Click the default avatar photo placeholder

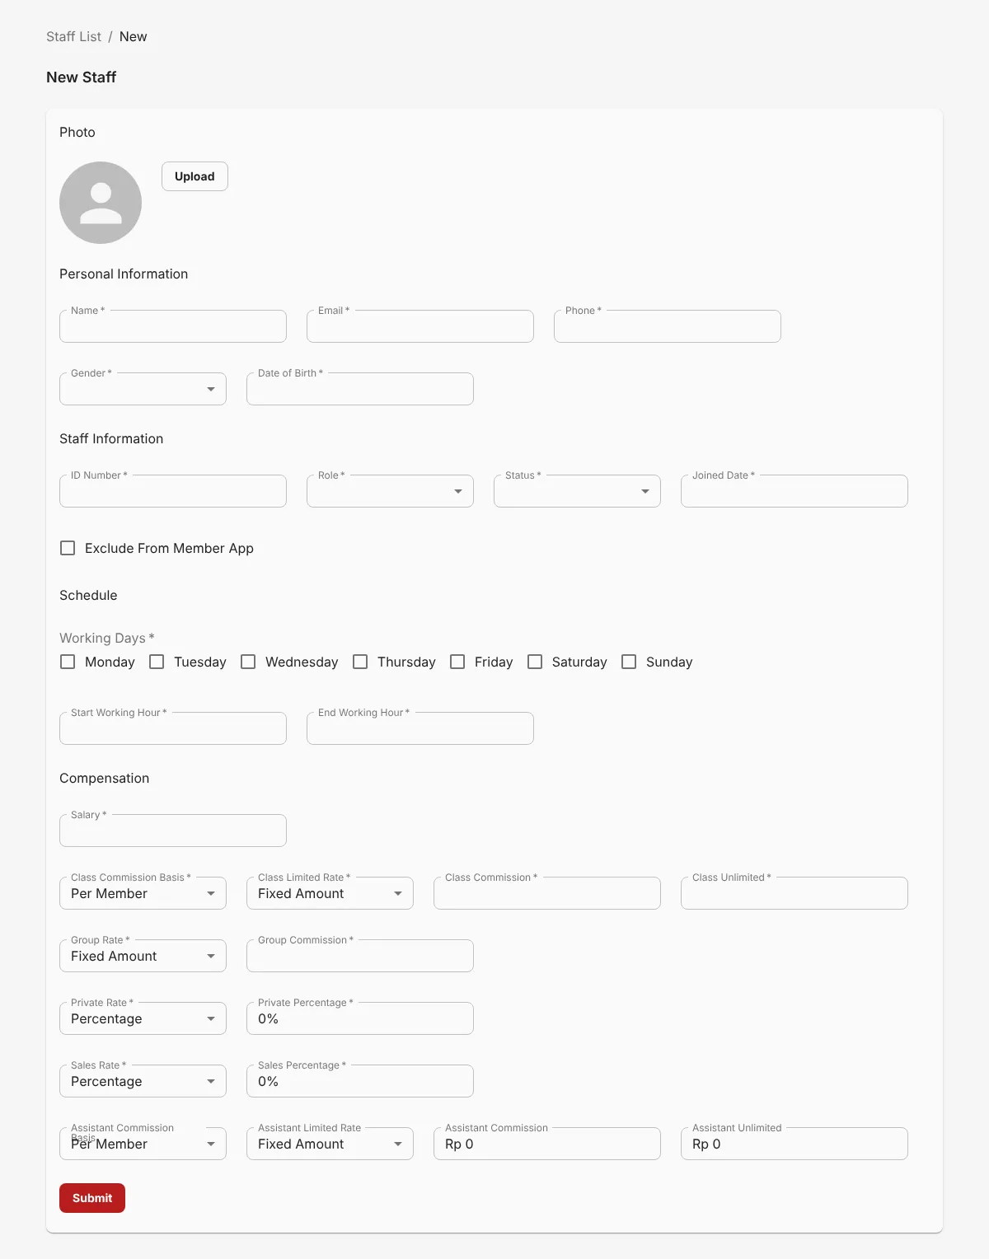click(101, 203)
